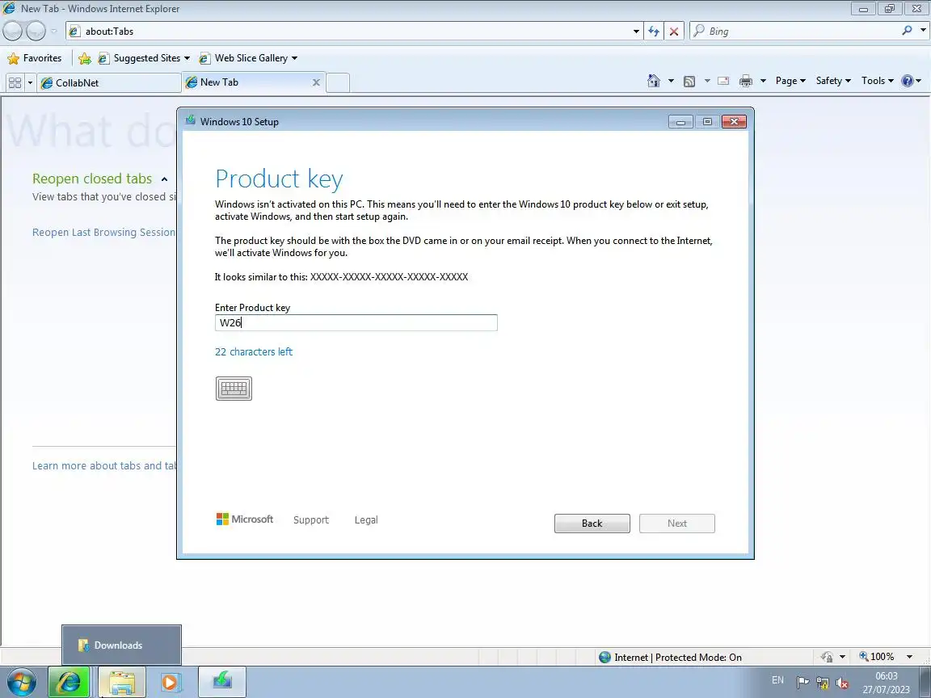931x698 pixels.
Task: Open the Tools menu
Action: [x=878, y=81]
